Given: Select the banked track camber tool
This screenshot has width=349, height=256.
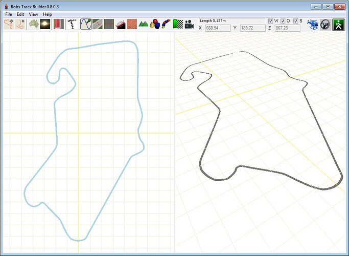Looking at the screenshot, I should [121, 24].
